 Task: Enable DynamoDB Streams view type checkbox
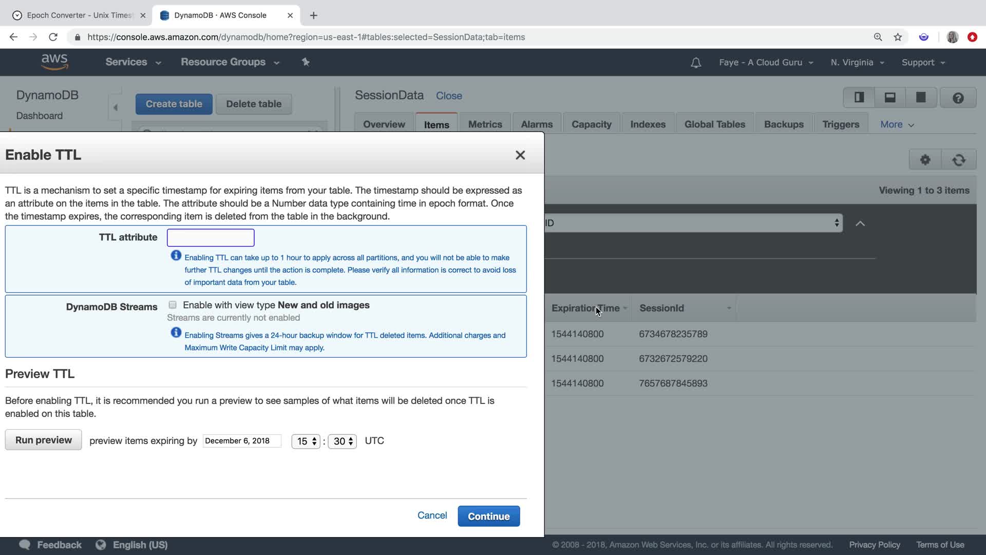(173, 305)
